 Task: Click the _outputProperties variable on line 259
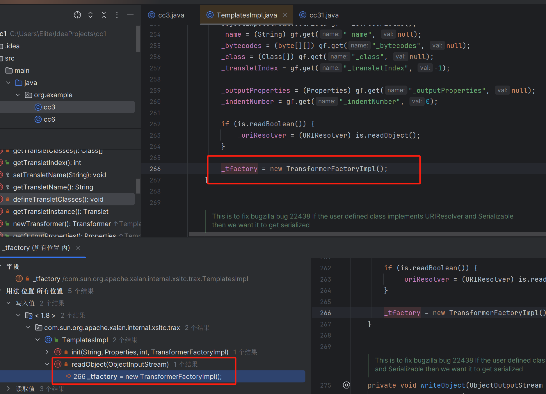(x=256, y=90)
